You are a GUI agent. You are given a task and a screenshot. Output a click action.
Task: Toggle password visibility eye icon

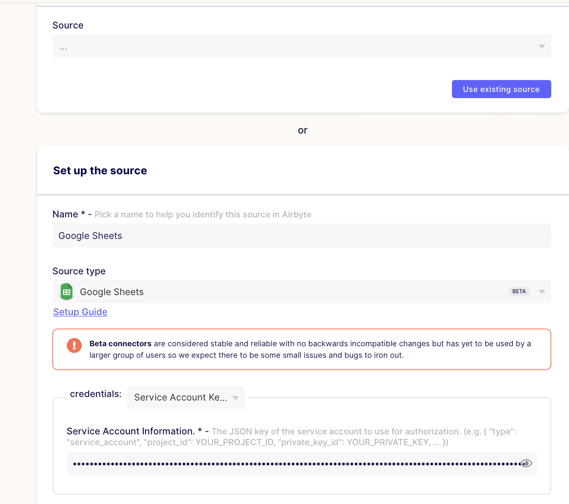tap(526, 463)
